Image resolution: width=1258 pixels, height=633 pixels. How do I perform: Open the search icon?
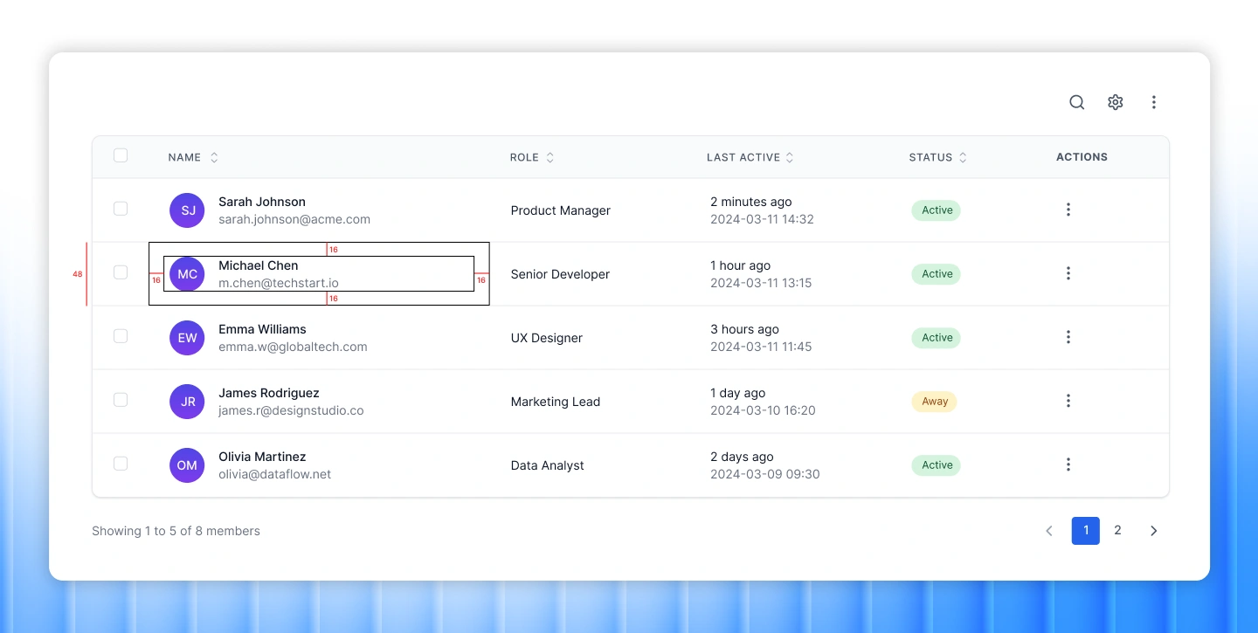[x=1076, y=102]
